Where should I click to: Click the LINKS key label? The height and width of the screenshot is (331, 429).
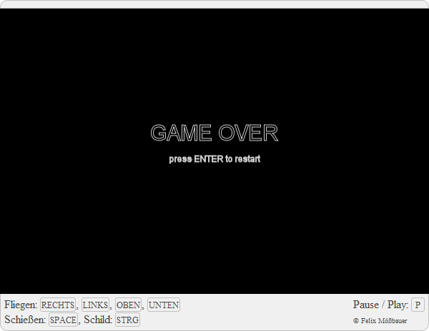click(95, 305)
